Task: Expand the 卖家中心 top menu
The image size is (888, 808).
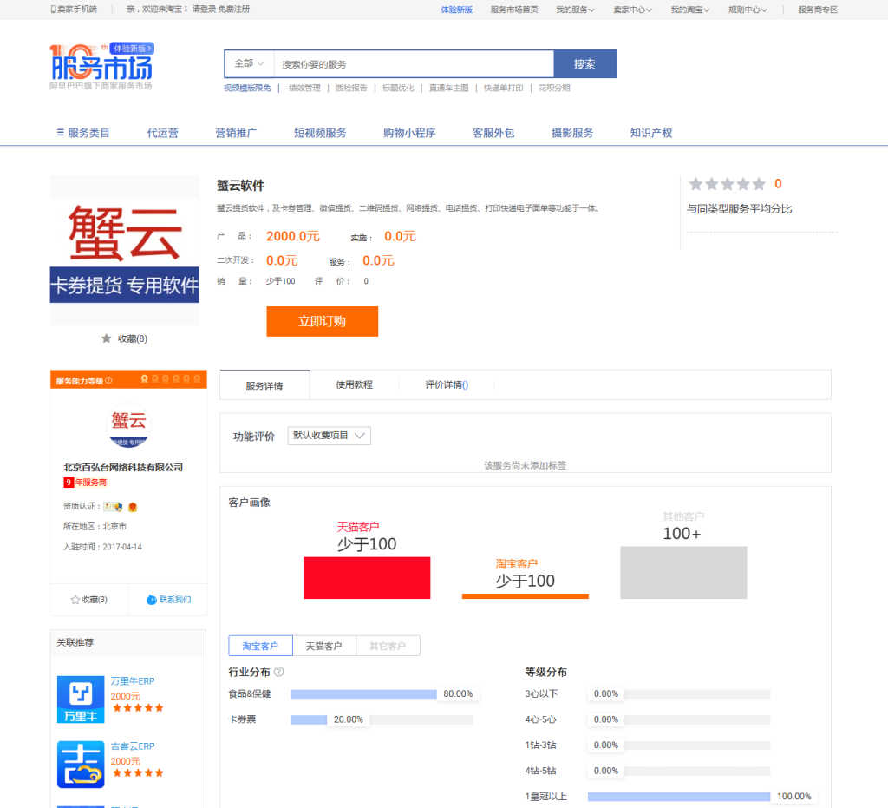Action: [x=632, y=10]
